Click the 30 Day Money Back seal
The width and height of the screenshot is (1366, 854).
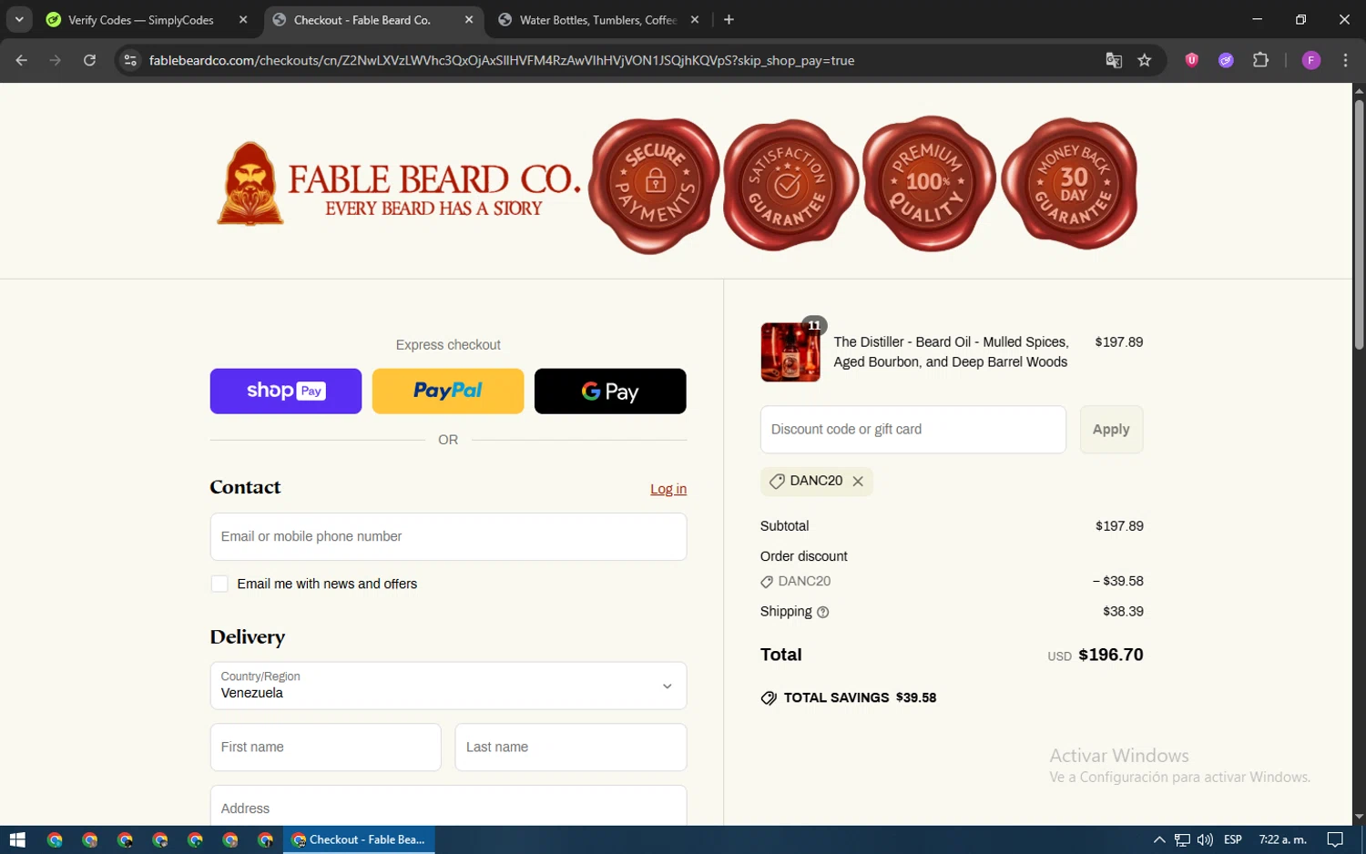(x=1071, y=183)
